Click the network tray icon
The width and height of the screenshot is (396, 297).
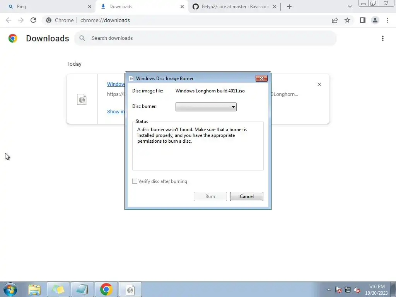coord(348,290)
